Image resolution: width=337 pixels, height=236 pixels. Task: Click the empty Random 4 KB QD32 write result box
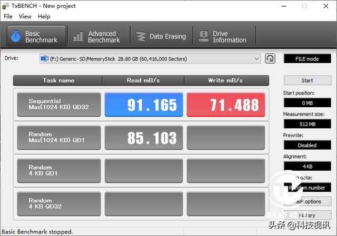click(226, 204)
